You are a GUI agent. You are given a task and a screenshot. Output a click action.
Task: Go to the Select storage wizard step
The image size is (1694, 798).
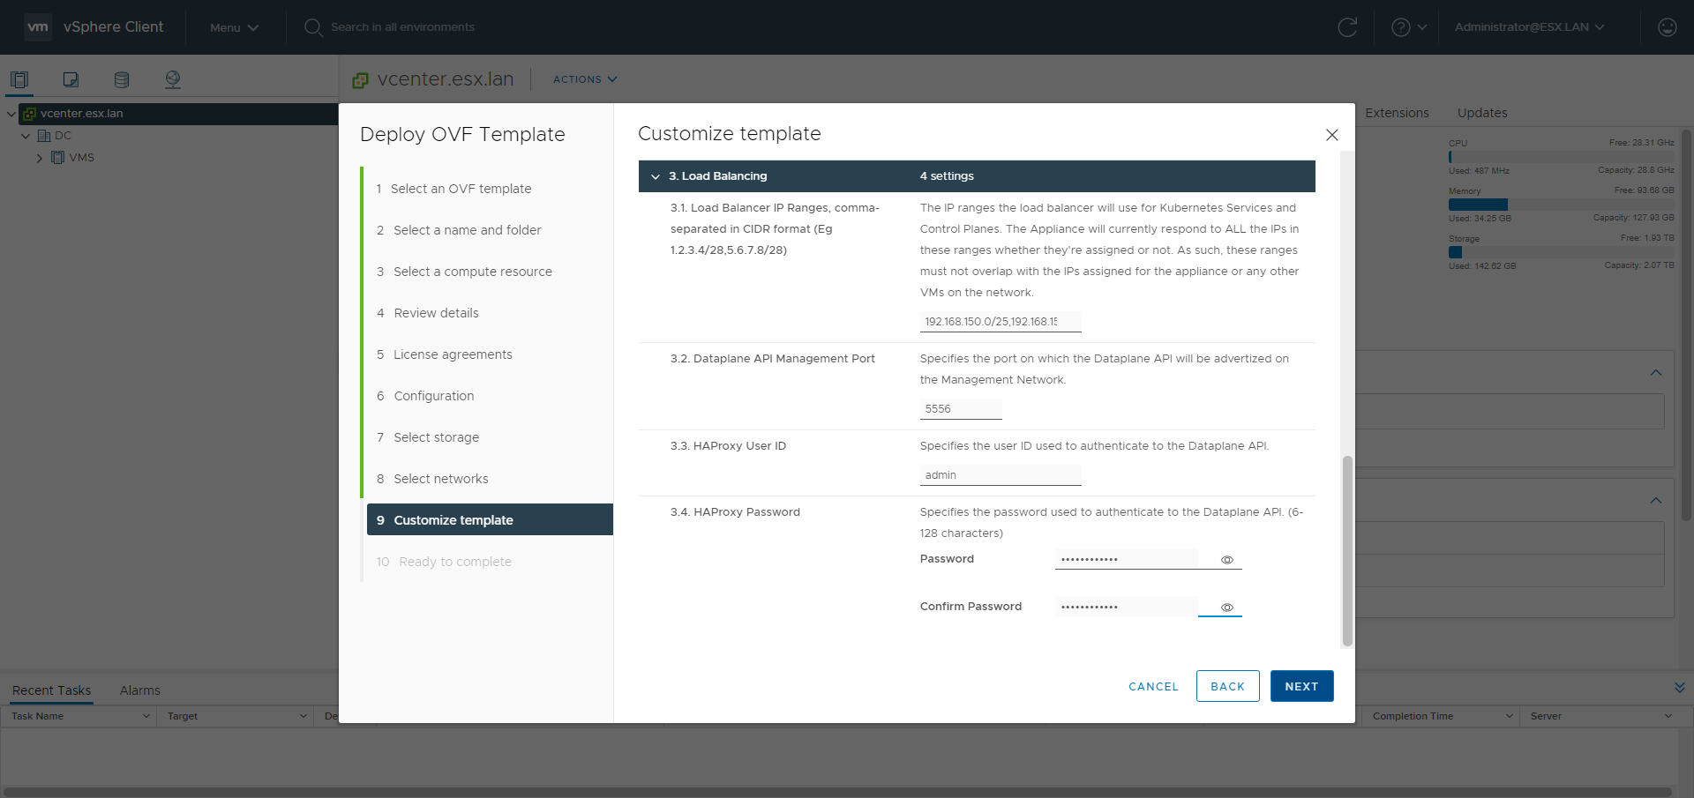point(436,437)
